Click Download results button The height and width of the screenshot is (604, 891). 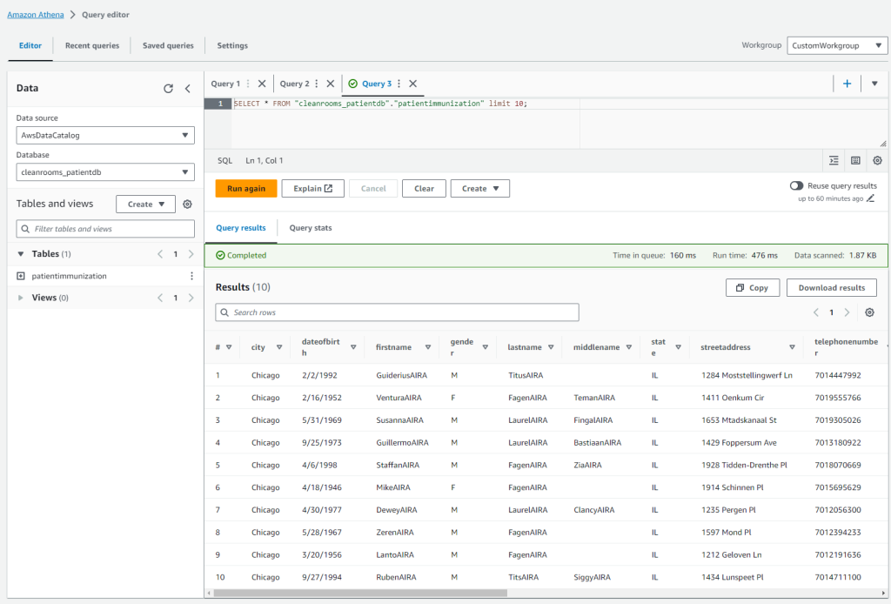(x=831, y=287)
